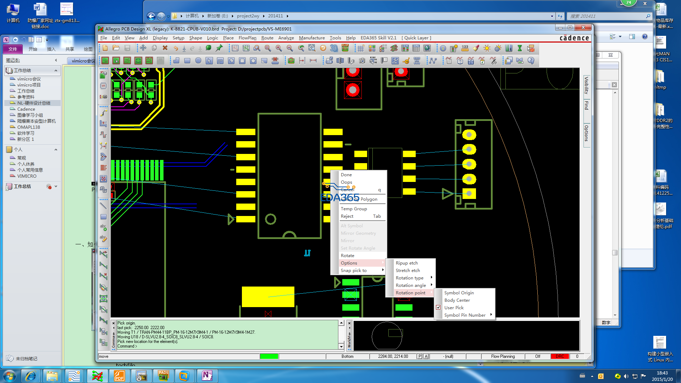Click the Show Element info icon

[443, 48]
